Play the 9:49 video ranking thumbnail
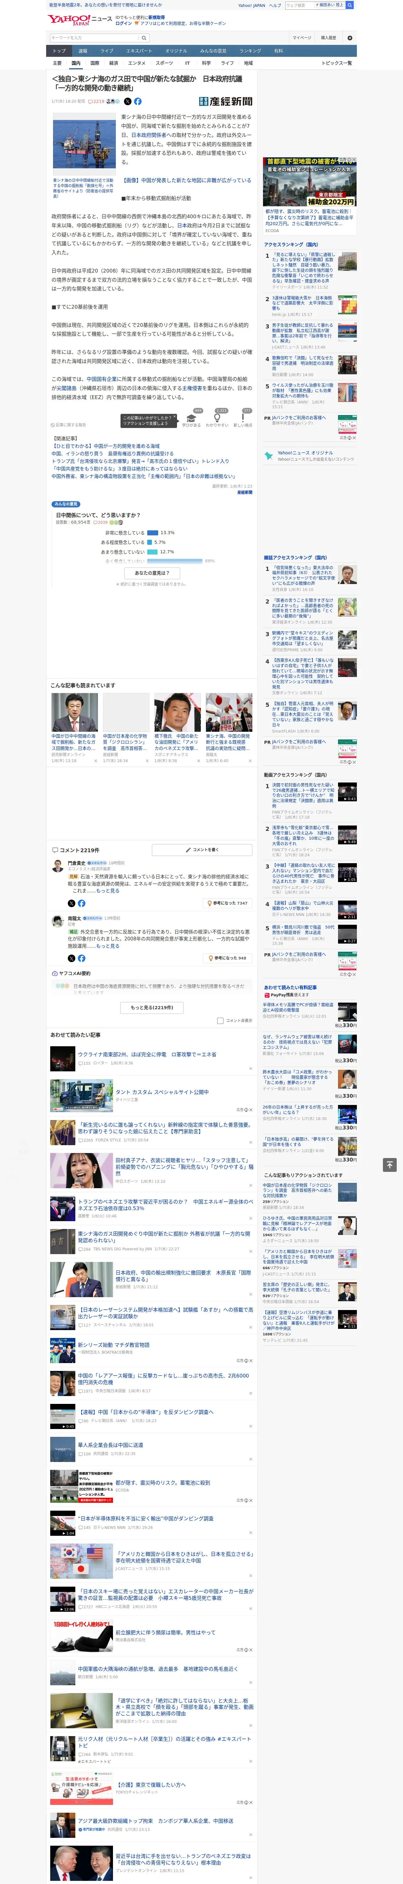 click(x=347, y=835)
